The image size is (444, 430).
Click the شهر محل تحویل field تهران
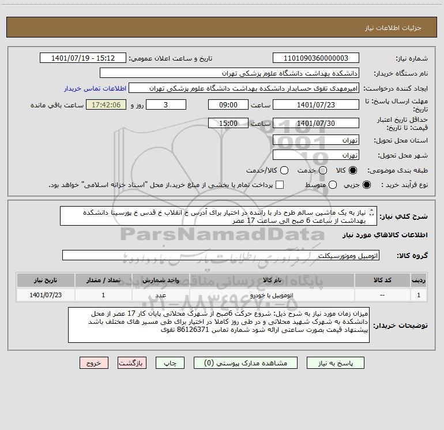[x=316, y=155]
